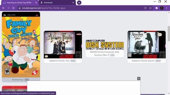Minimize the browser window
This screenshot has width=170, height=95.
click(x=155, y=2)
